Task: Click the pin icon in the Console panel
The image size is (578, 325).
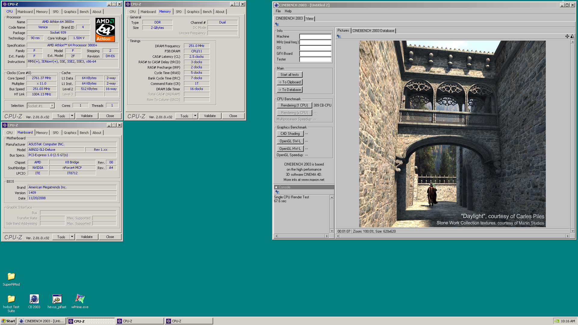Action: pos(277,192)
